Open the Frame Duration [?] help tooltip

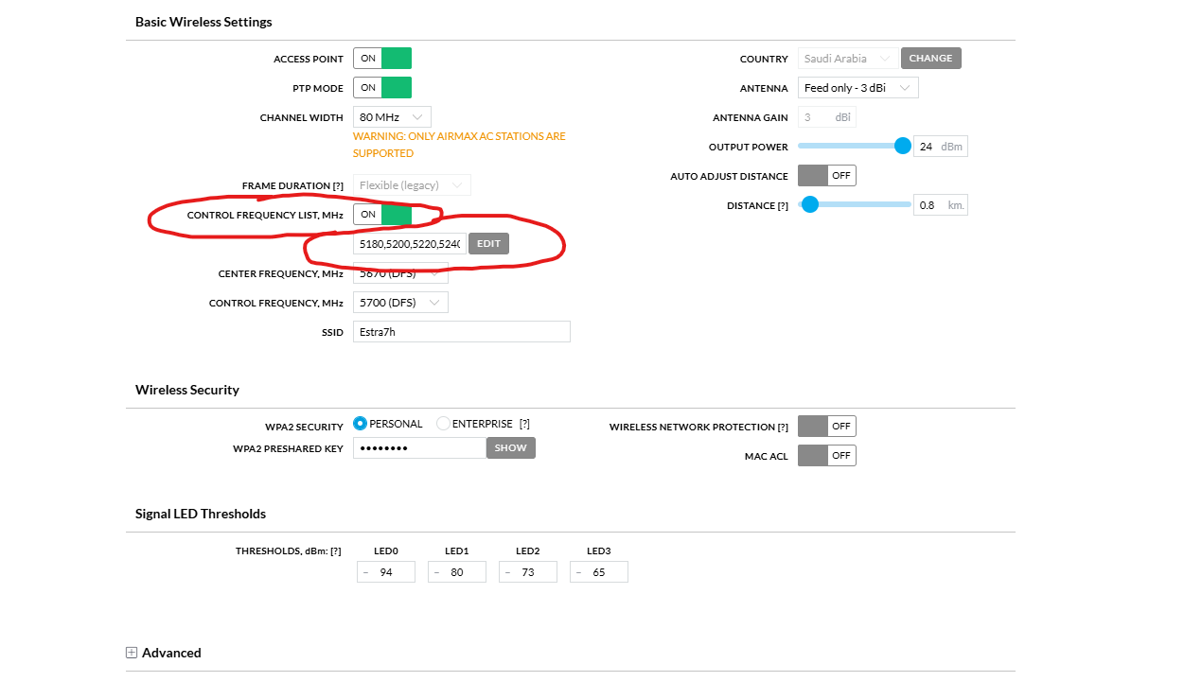(338, 185)
